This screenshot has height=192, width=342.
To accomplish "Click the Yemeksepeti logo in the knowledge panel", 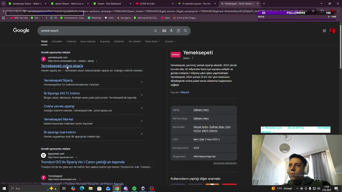I will coord(176,54).
